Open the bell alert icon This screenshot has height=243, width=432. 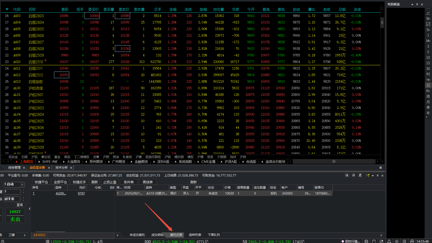click(x=389, y=241)
